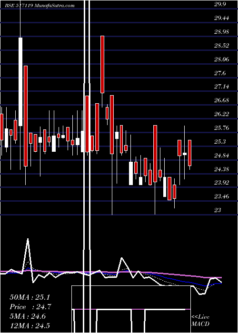This screenshot has height=333, width=238.
Task: Click the 23 price axis label
Action: (218, 210)
